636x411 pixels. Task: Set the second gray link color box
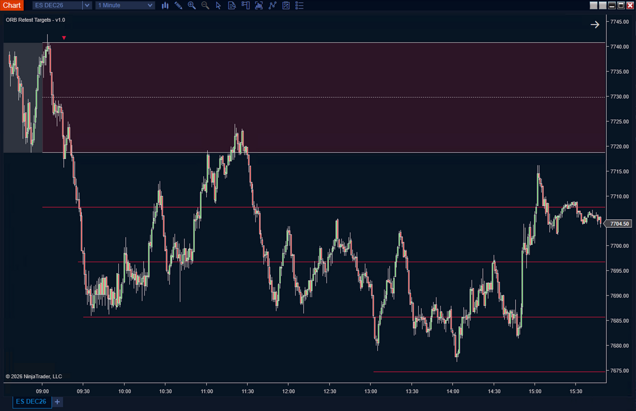603,5
